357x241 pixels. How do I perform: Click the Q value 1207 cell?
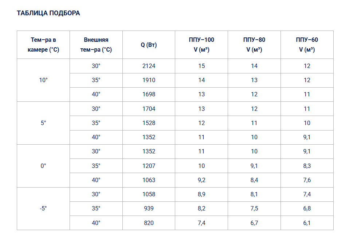tap(149, 166)
